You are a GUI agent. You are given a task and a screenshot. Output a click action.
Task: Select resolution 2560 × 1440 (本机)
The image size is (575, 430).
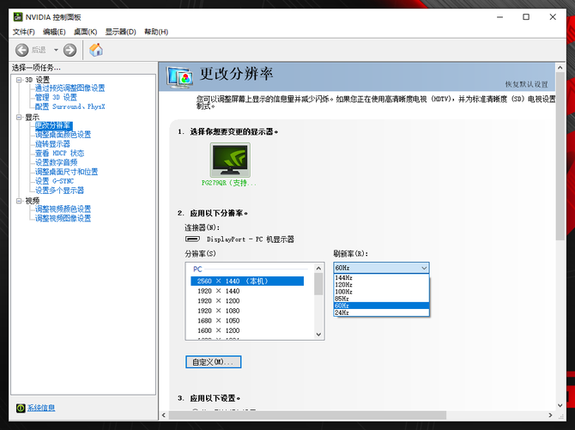(247, 281)
